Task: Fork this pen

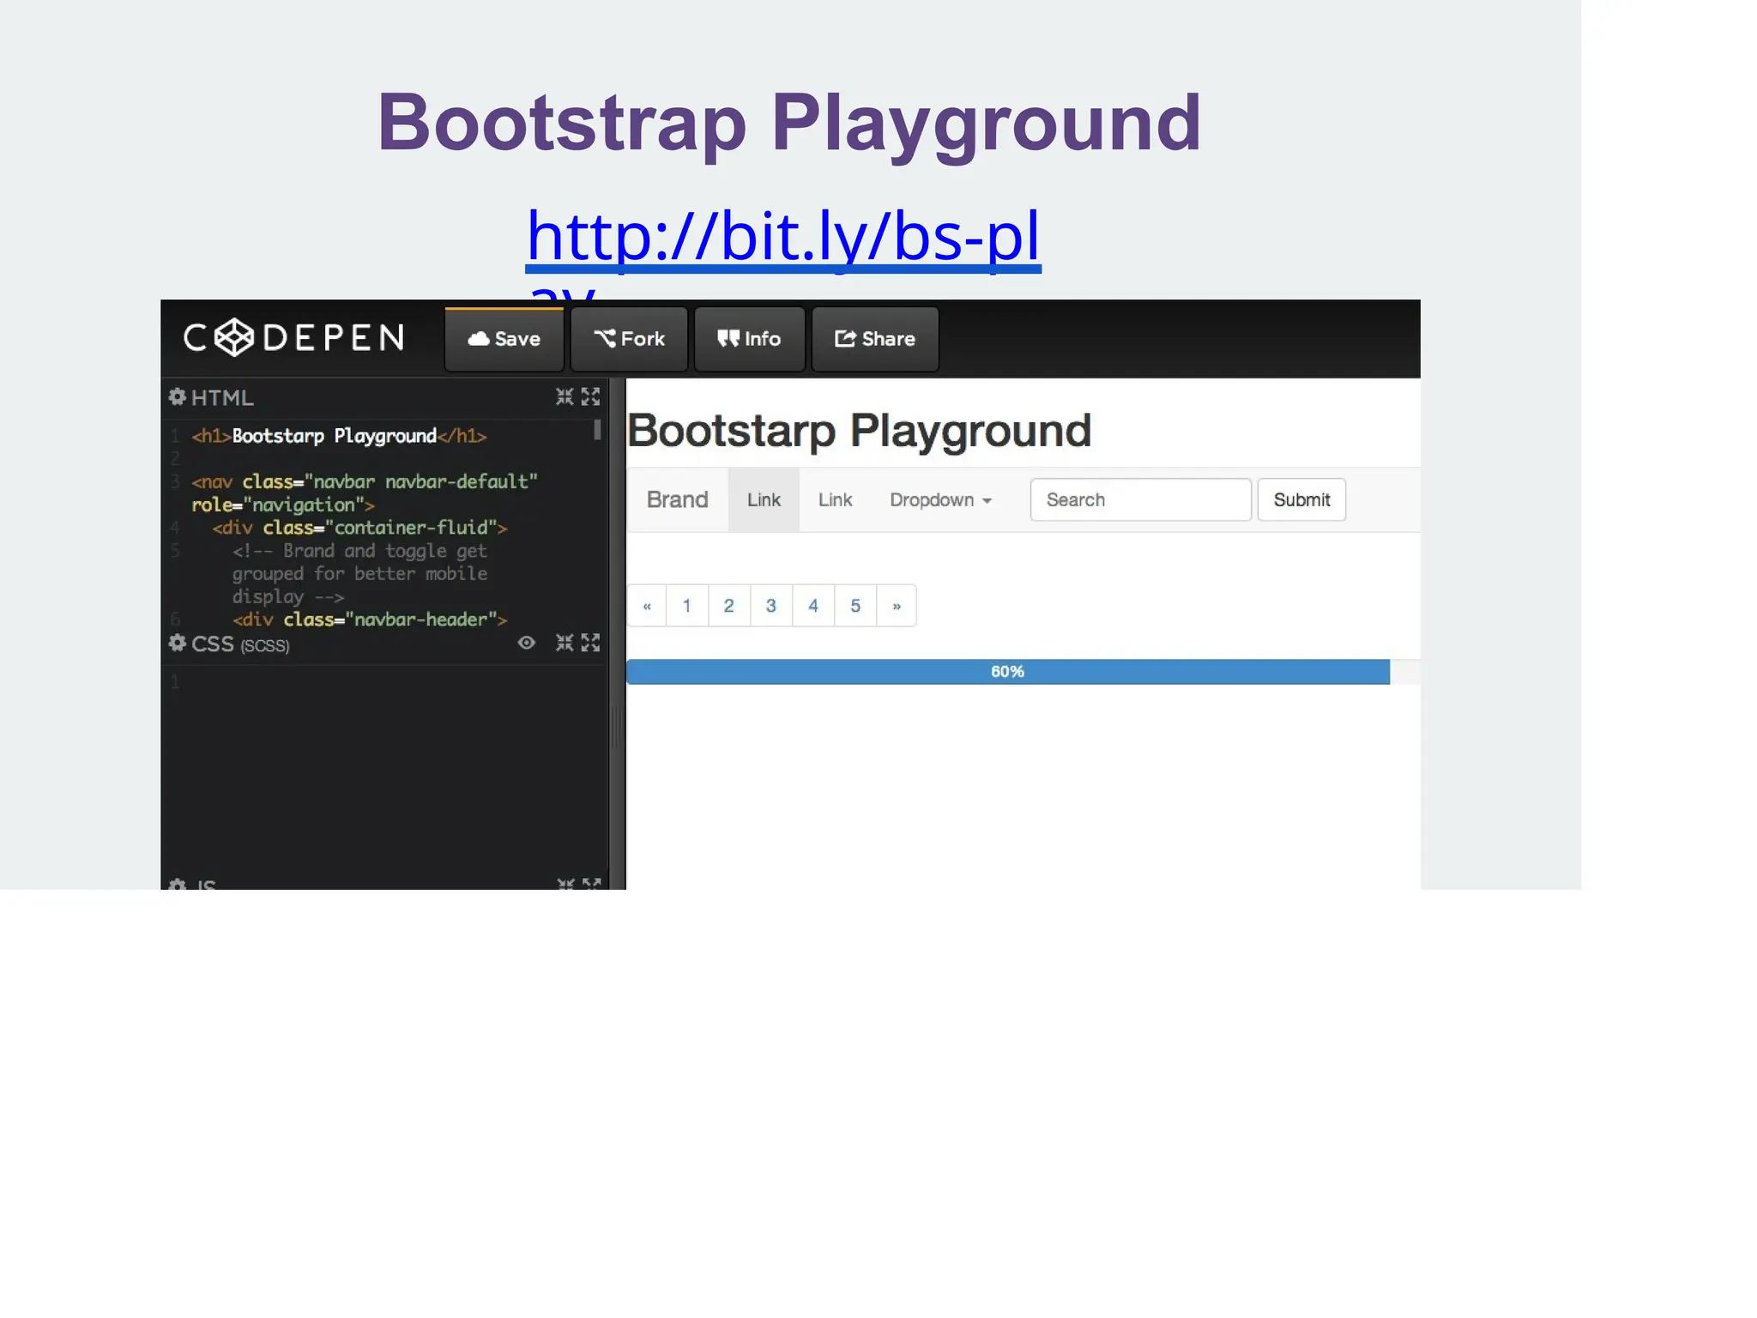Action: (629, 339)
